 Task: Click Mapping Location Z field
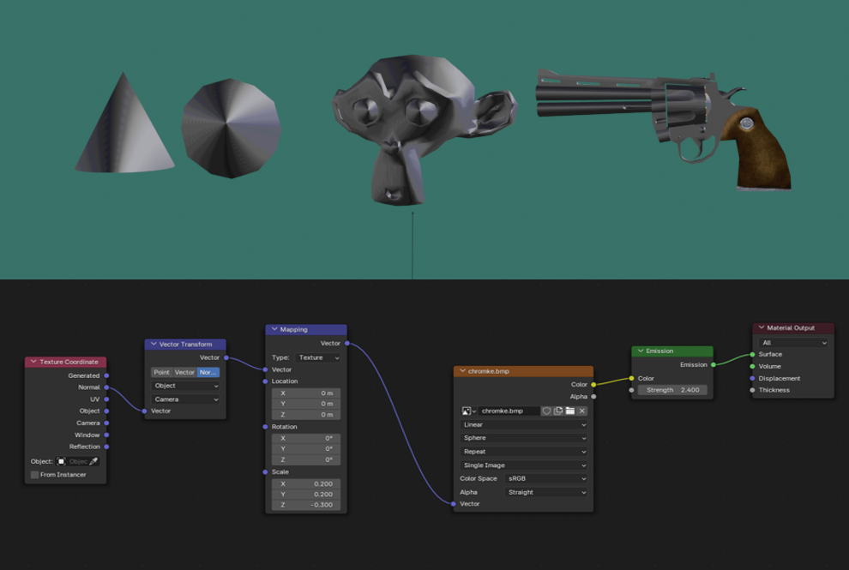(306, 415)
